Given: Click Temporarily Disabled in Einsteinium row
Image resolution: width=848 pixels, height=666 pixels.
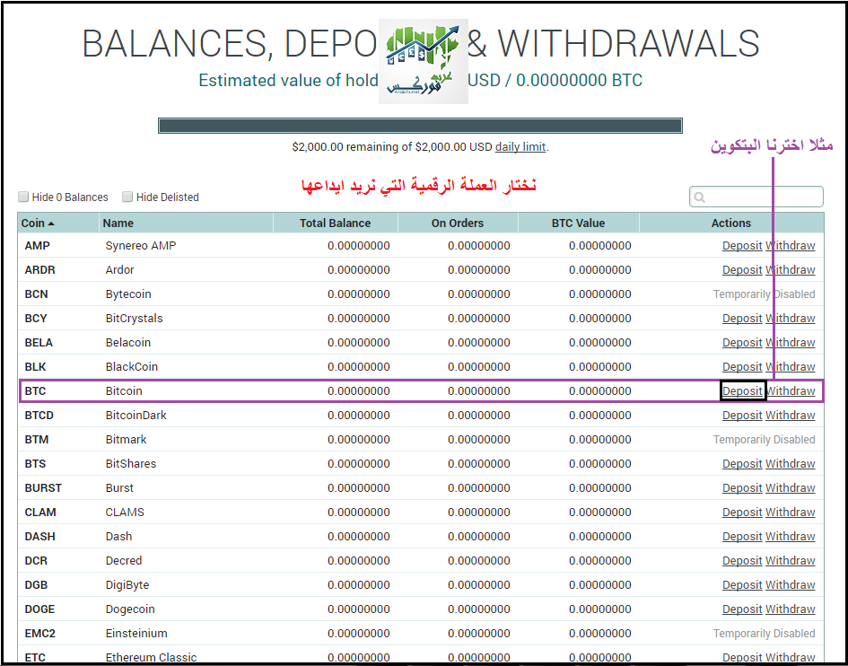Looking at the screenshot, I should point(765,633).
